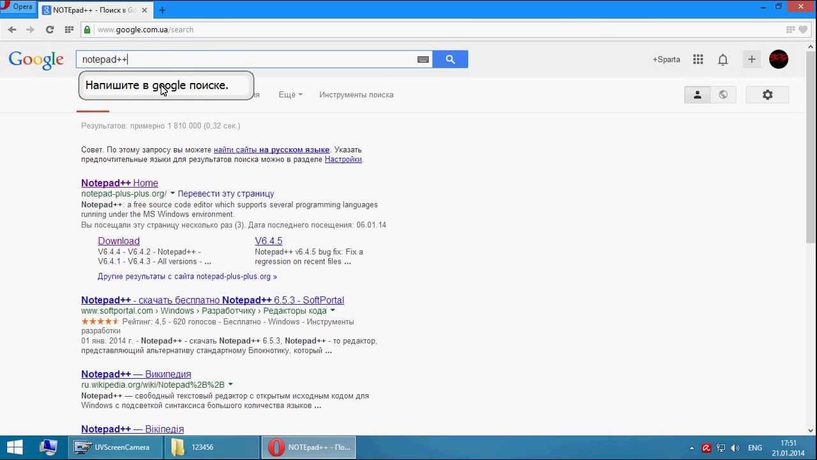Expand notepad-plus-plus.org result arrow
Screen dimensions: 817x460
tap(172, 194)
